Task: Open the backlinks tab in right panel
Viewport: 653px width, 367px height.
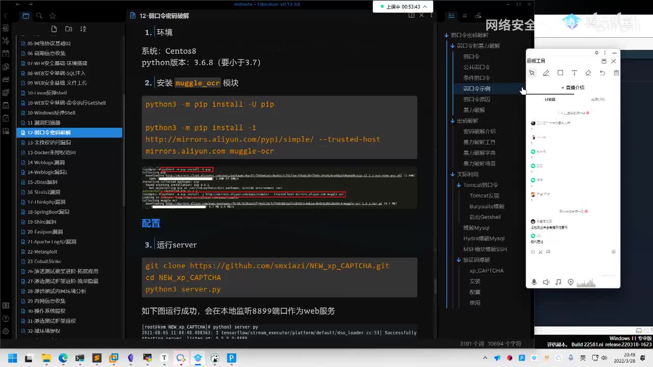Action: (478, 16)
